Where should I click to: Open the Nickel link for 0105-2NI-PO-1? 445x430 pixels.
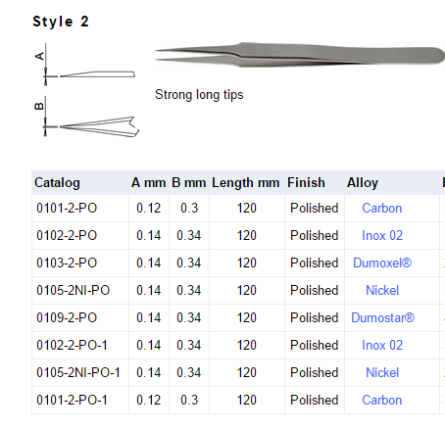click(382, 373)
